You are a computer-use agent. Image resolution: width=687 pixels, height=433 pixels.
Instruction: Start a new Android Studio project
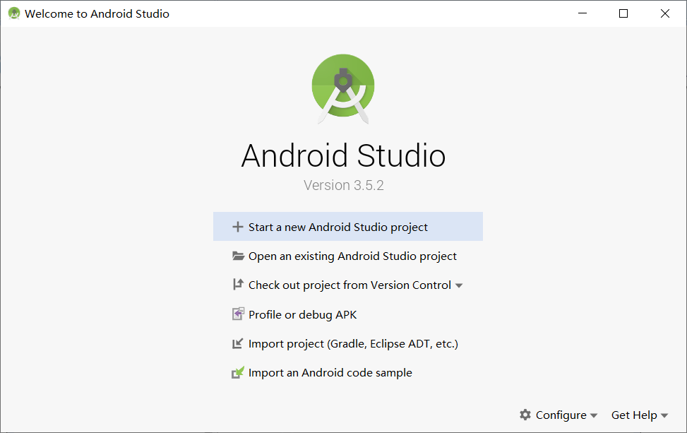coord(348,227)
